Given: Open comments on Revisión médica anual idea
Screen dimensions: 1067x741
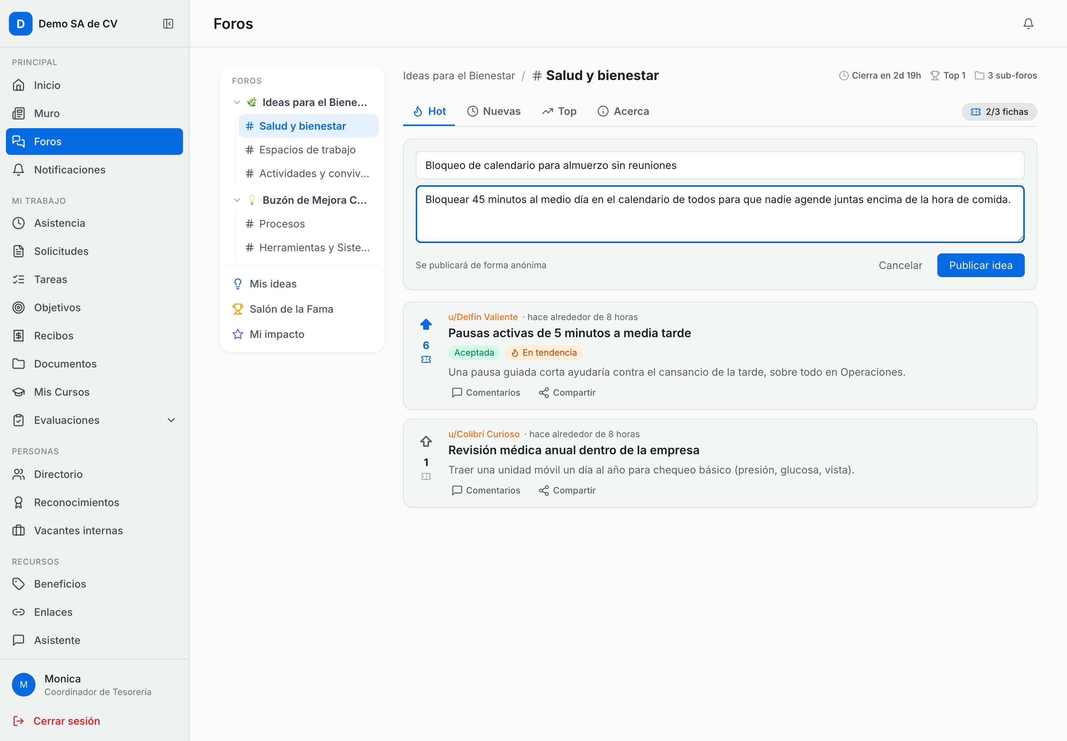Looking at the screenshot, I should pyautogui.click(x=486, y=490).
